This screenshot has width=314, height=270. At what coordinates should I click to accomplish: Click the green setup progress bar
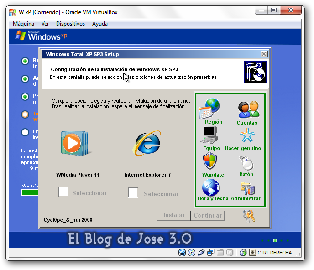coord(31,192)
